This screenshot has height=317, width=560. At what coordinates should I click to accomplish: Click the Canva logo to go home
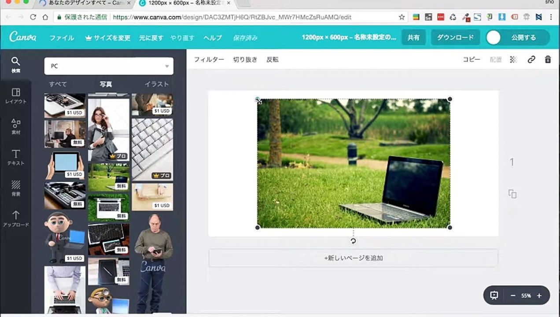(x=23, y=37)
